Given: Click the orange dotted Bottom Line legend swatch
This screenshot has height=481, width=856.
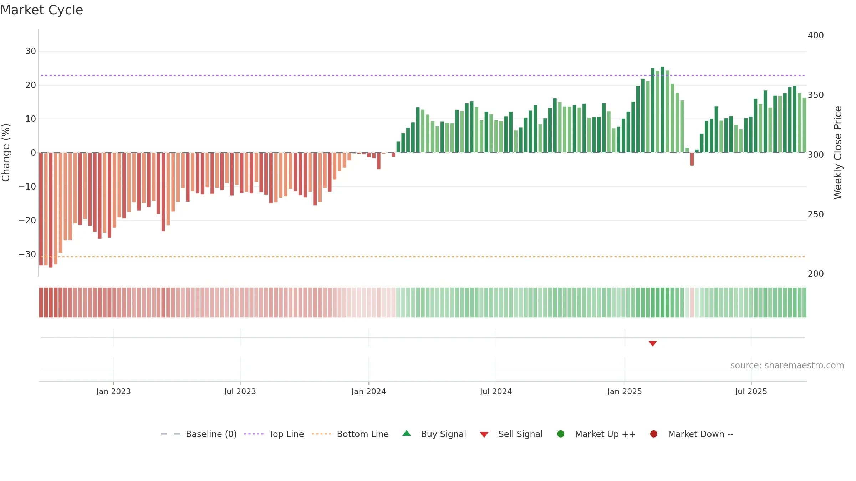Looking at the screenshot, I should [x=321, y=434].
